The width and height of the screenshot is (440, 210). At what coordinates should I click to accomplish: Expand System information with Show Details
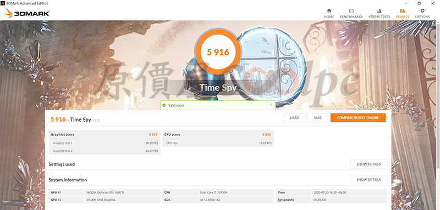click(369, 179)
